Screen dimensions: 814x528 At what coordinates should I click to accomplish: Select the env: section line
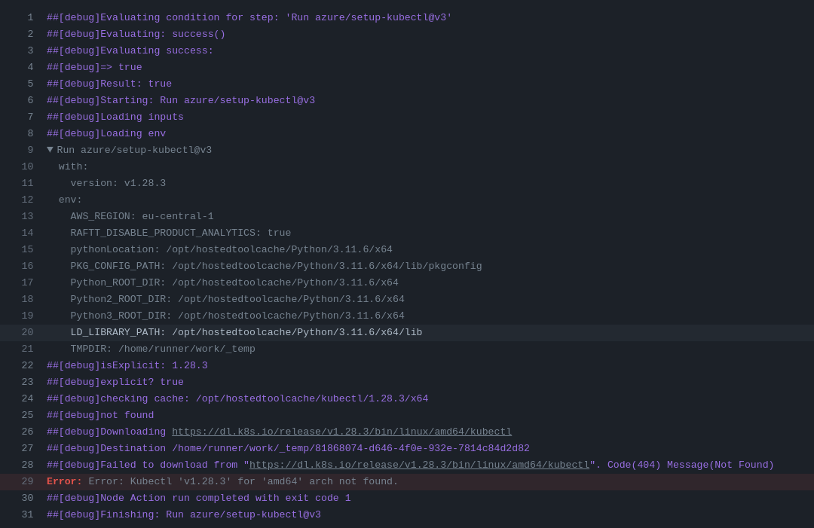pos(69,200)
